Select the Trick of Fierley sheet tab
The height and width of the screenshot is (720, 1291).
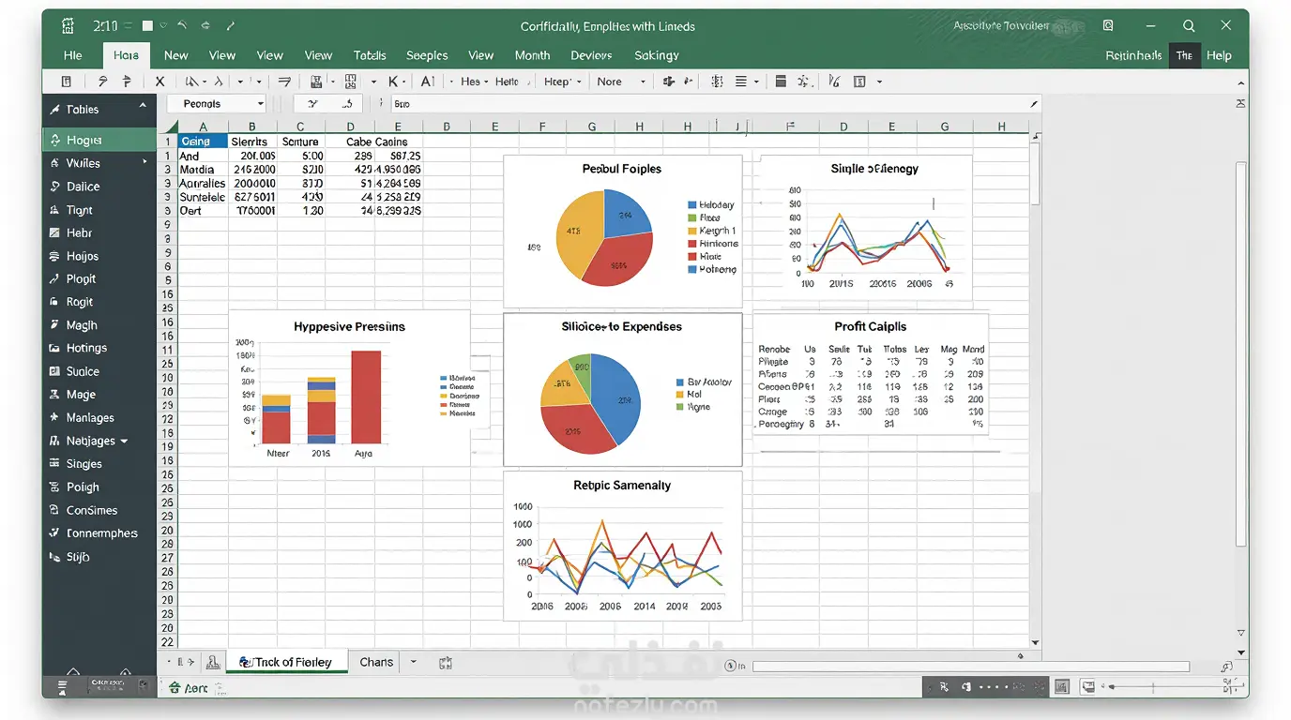286,662
